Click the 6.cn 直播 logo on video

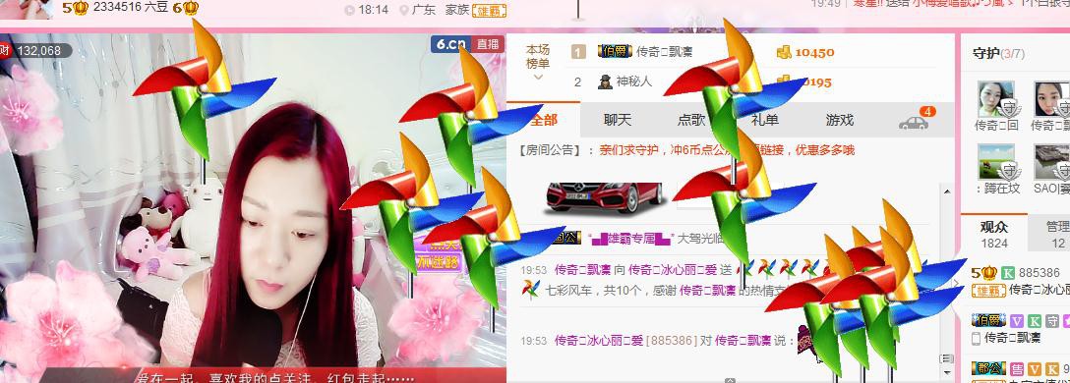[x=467, y=43]
